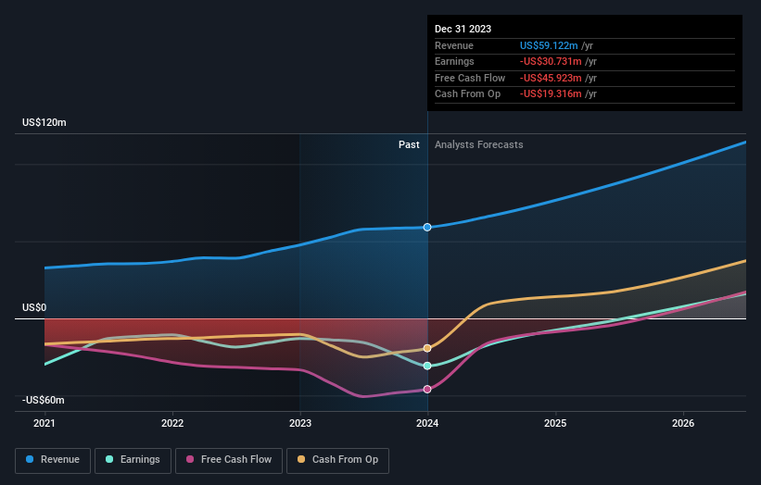Click the blue Revenue data point at 2024

(427, 228)
